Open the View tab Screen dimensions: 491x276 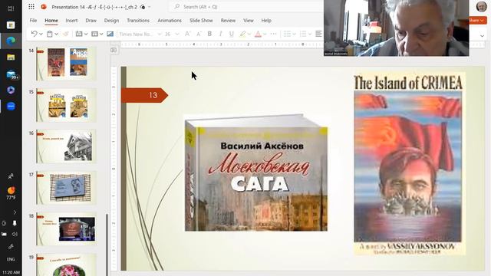(249, 21)
